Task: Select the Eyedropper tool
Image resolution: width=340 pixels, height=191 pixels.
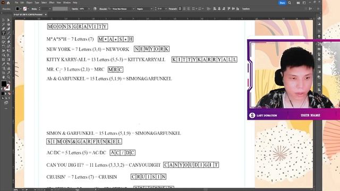Action: (4, 64)
